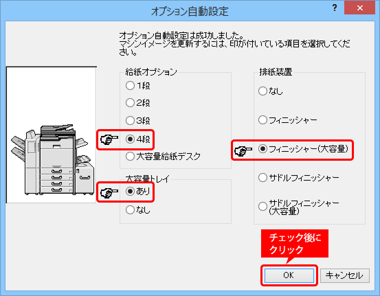Close the オプション自動設定 dialog
This screenshot has height=296, width=380.
[359, 8]
